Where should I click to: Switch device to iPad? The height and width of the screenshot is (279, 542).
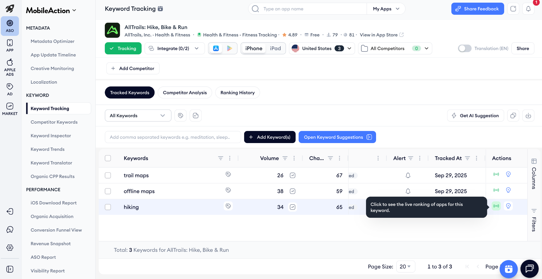point(275,48)
